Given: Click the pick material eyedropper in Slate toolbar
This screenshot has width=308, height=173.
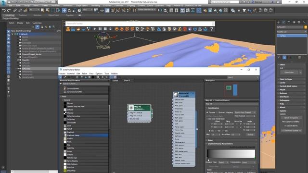Looking at the screenshot, I should 64,77.
